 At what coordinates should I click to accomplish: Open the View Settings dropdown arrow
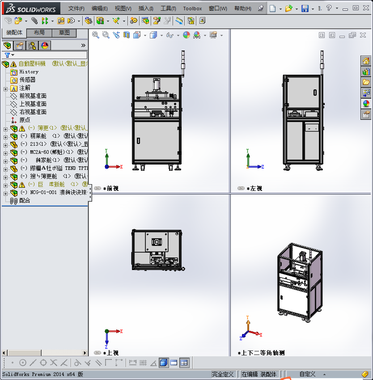tap(221, 35)
